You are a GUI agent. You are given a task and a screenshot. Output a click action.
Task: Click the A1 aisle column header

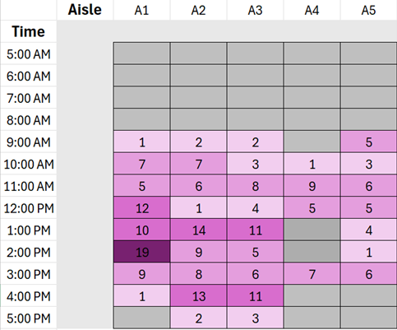142,10
